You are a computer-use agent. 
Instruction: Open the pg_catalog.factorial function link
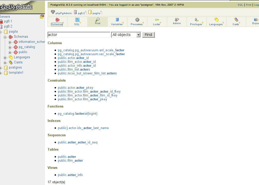[x=78, y=113]
